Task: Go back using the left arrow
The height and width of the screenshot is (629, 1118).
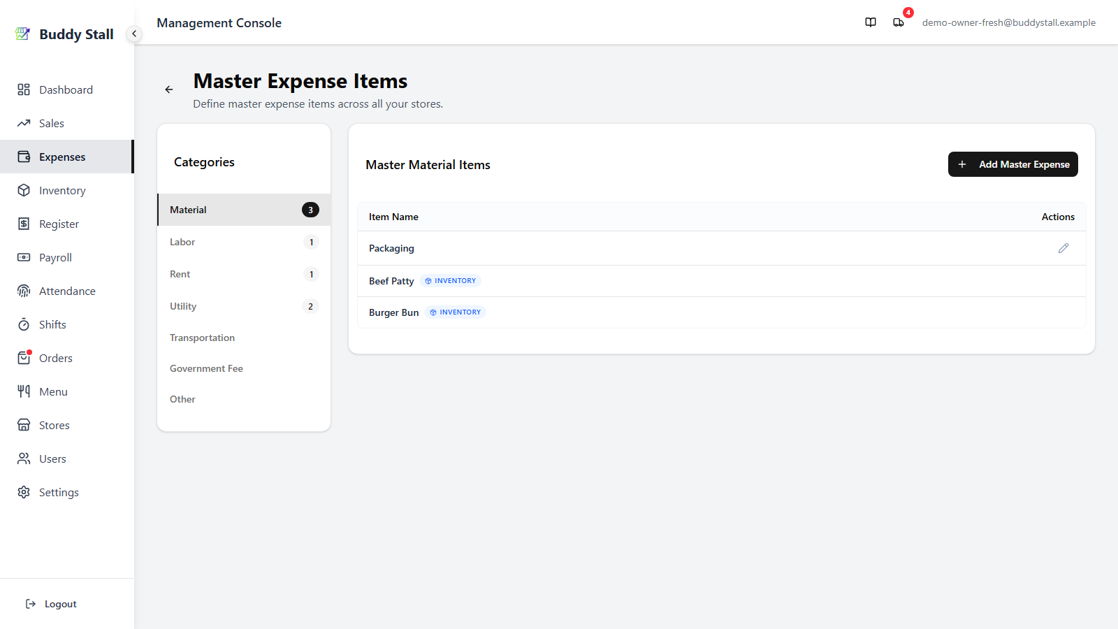Action: (x=169, y=89)
